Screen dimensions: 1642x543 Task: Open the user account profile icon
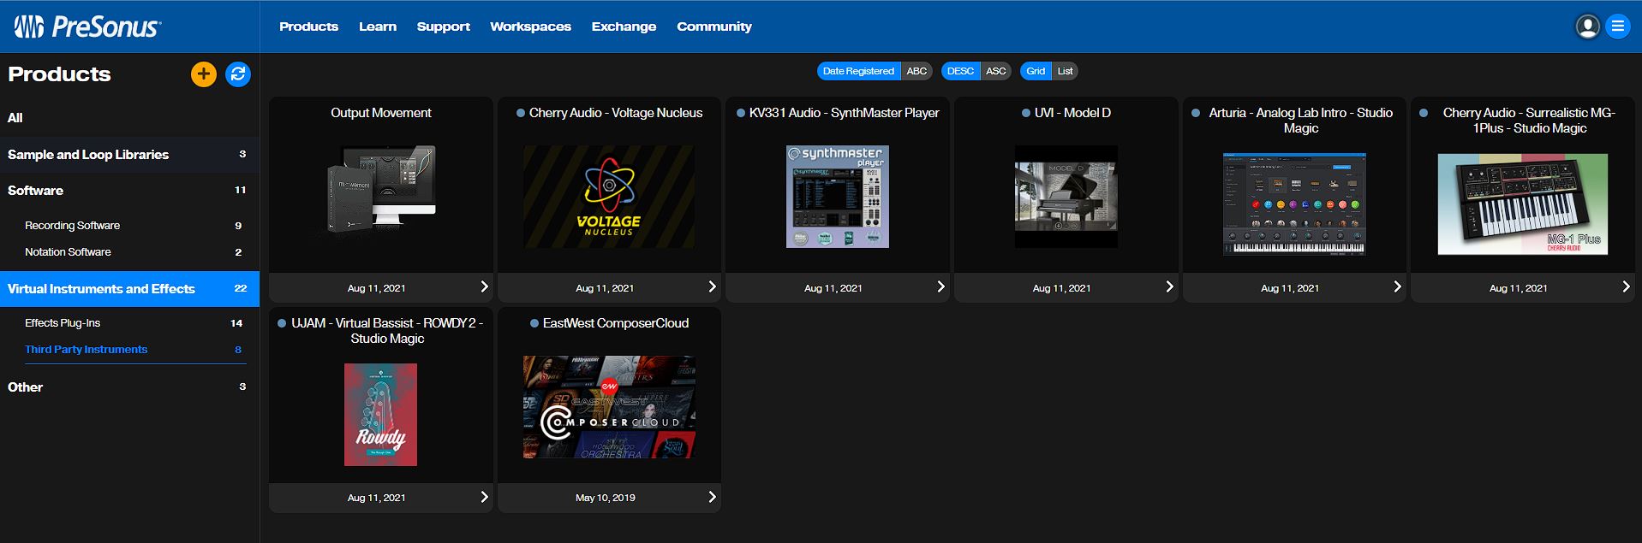pyautogui.click(x=1587, y=27)
